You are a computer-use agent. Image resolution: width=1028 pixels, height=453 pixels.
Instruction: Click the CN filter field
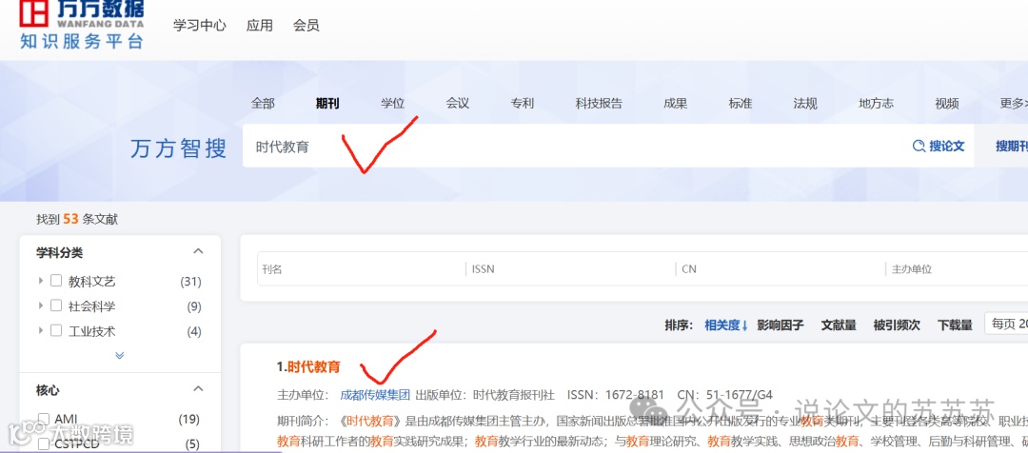[x=781, y=268]
